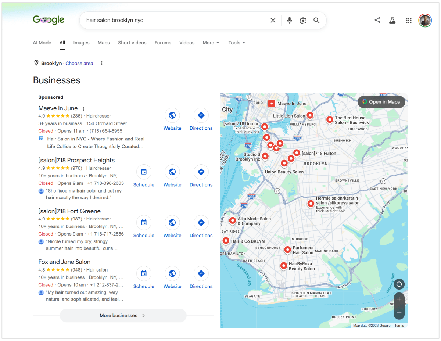Click the Hermie salon/keratin map pin
441x341 pixels.
(x=311, y=203)
